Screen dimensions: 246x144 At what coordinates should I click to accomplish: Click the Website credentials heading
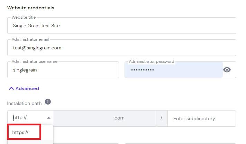[31, 8]
